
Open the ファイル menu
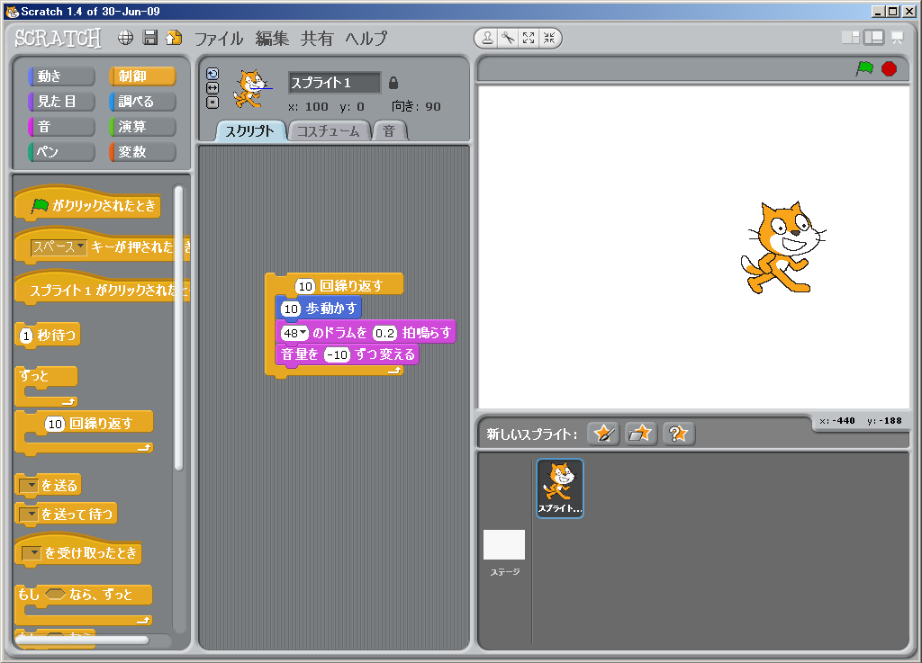coord(219,39)
